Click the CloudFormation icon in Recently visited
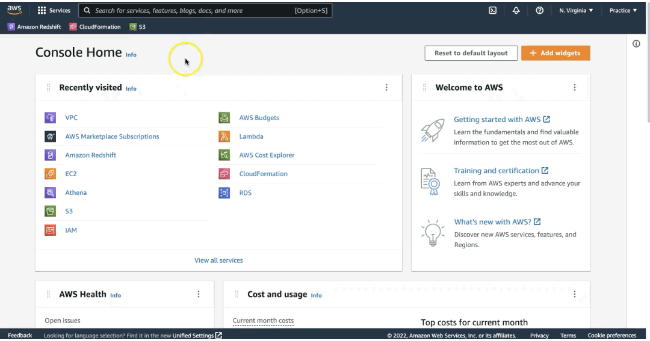This screenshot has width=650, height=341. point(224,174)
